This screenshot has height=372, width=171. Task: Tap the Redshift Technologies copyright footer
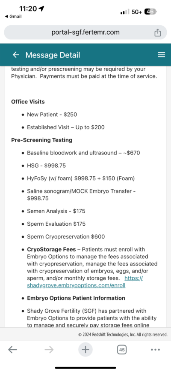[x=123, y=335]
